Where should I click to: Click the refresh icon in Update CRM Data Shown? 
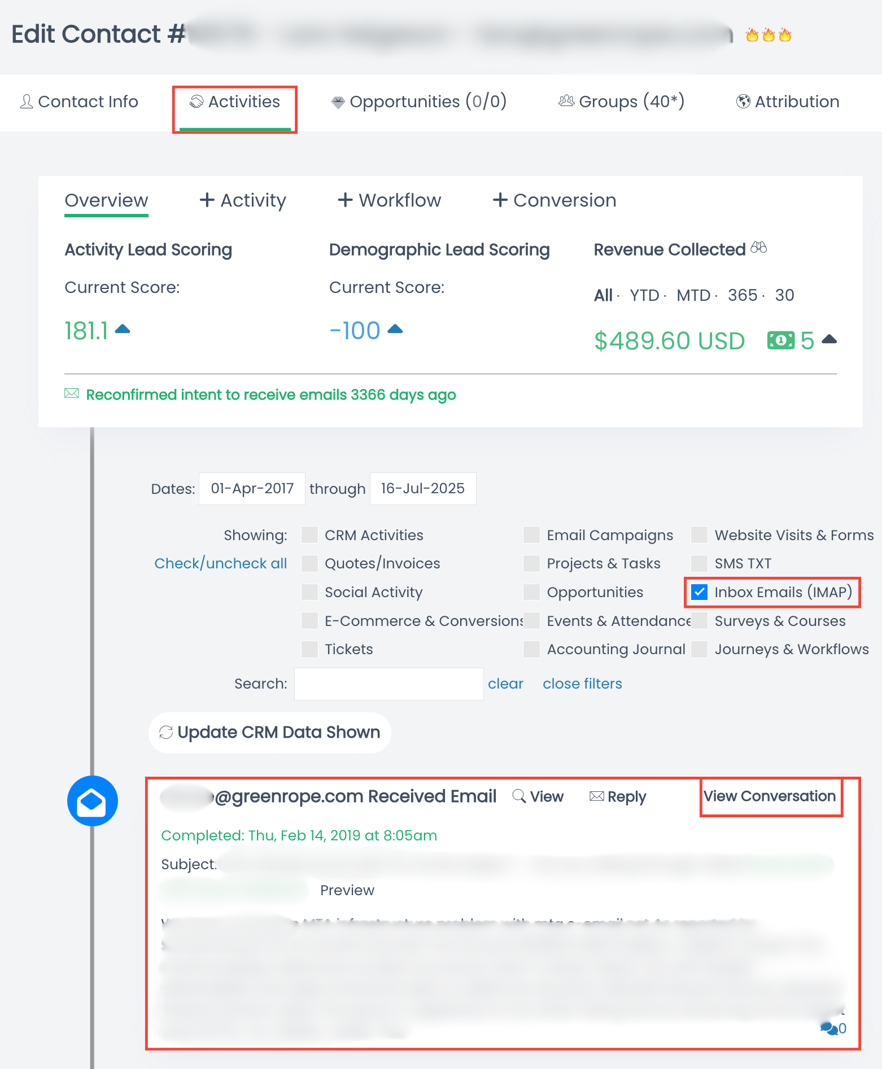pos(166,733)
